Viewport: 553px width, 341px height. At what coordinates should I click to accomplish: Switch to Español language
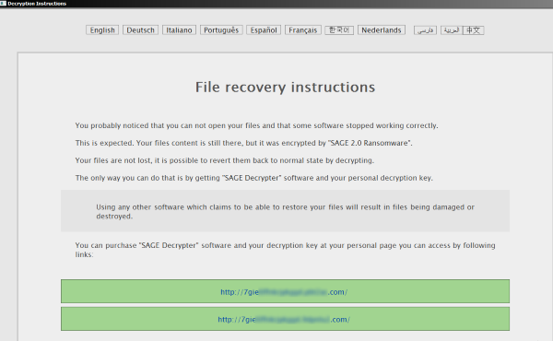point(264,30)
